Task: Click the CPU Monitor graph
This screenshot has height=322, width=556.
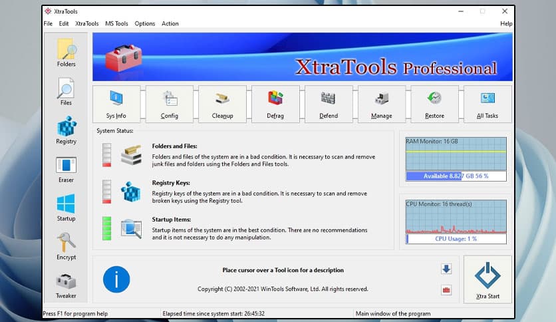Action: tap(456, 217)
